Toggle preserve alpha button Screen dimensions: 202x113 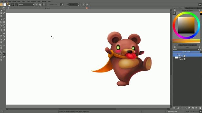click(x=40, y=5)
